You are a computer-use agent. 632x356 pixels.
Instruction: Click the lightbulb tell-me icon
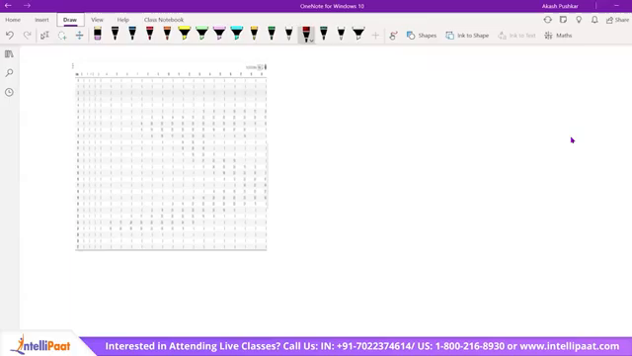(x=579, y=20)
